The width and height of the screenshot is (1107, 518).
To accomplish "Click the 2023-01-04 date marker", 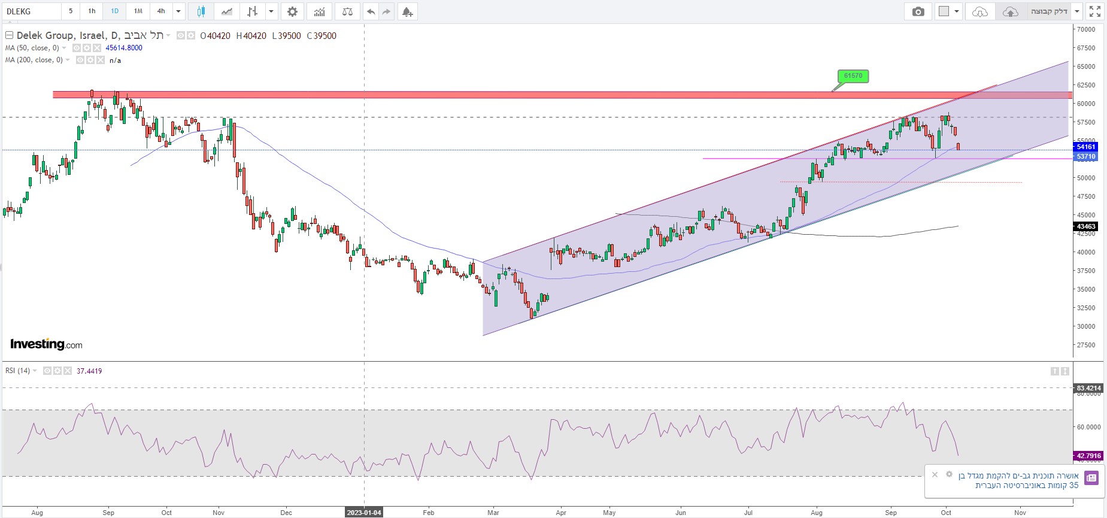I will point(364,513).
